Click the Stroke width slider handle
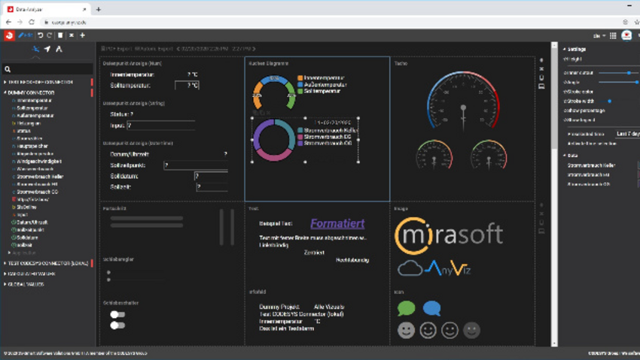The height and width of the screenshot is (360, 640). (x=609, y=101)
